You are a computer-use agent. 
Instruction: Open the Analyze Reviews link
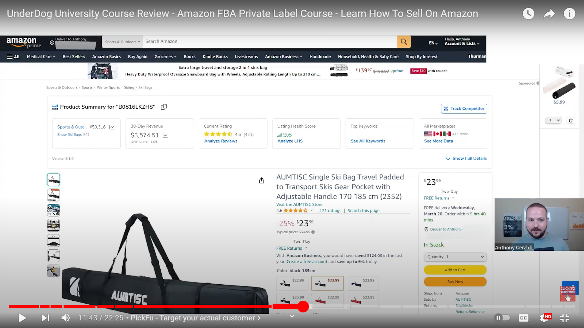[221, 141]
